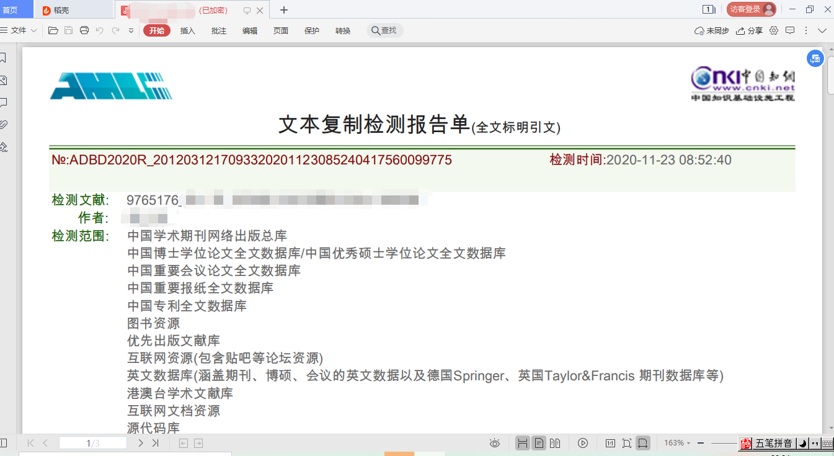Switch to the 插入 tab
Viewport: 834px width, 456px height.
pos(188,30)
